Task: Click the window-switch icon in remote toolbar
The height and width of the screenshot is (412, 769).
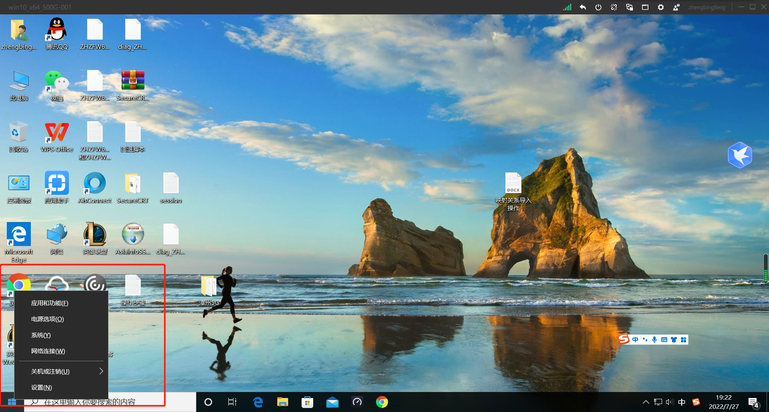Action: click(x=630, y=7)
